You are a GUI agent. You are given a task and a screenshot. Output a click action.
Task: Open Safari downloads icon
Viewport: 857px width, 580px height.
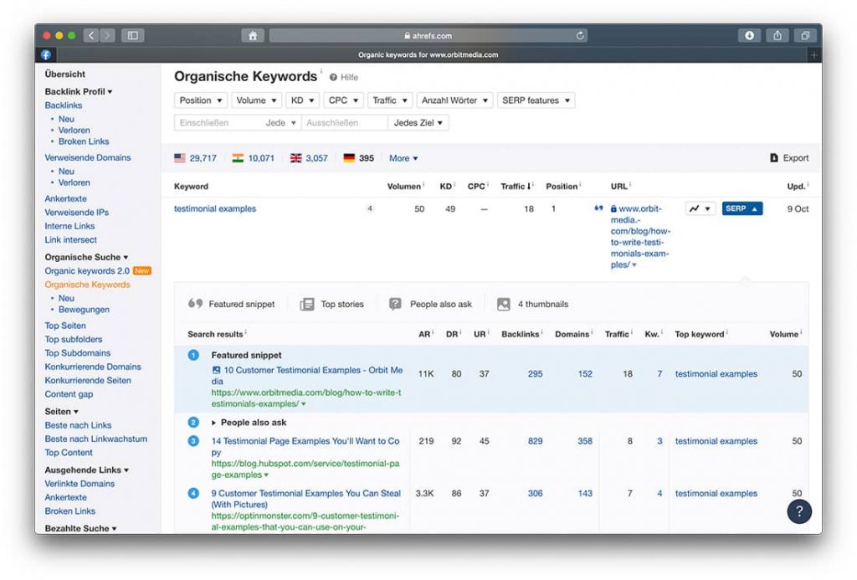pyautogui.click(x=749, y=35)
